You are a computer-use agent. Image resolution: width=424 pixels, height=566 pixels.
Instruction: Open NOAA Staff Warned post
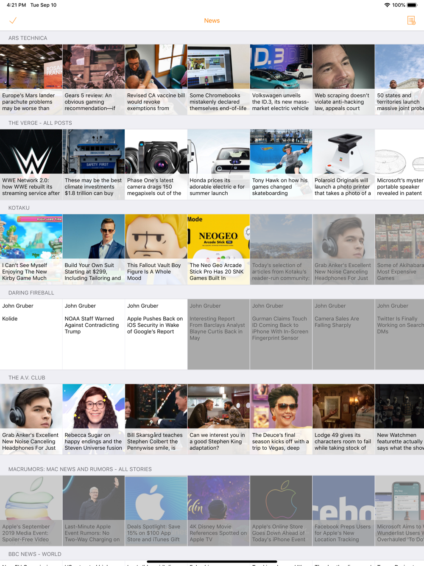pos(94,334)
